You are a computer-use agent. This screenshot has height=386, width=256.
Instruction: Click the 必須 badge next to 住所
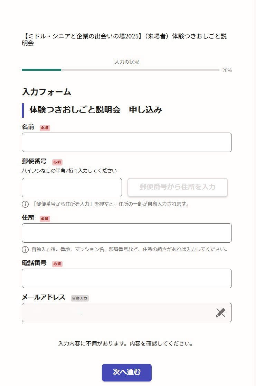click(45, 219)
